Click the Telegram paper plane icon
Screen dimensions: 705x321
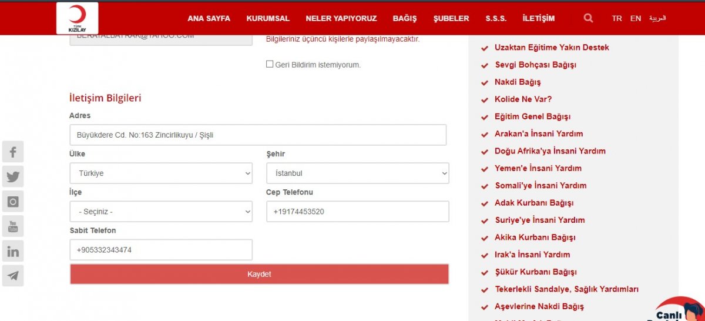[13, 276]
